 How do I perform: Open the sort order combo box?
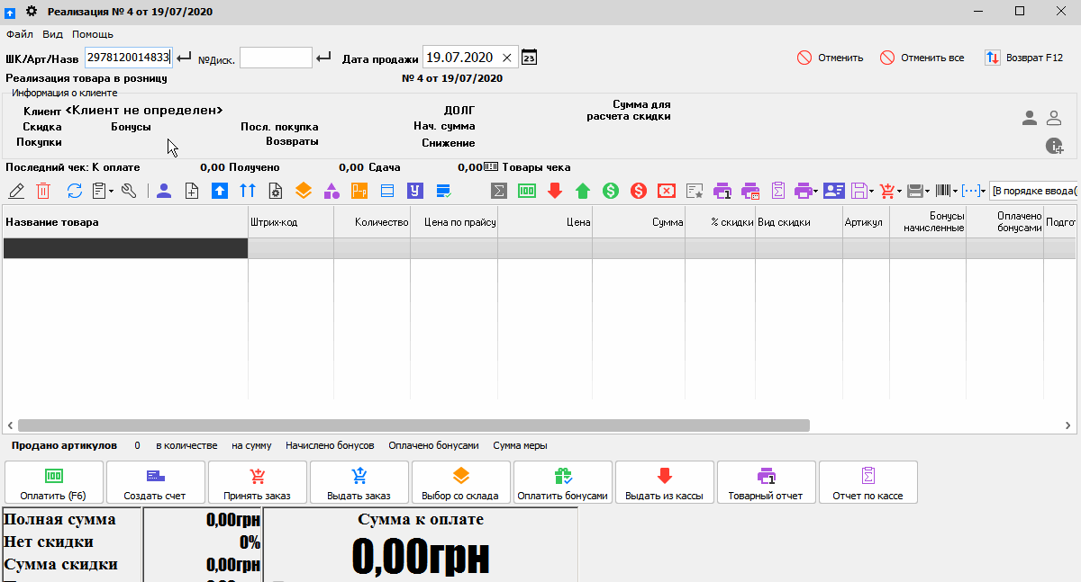[1032, 191]
